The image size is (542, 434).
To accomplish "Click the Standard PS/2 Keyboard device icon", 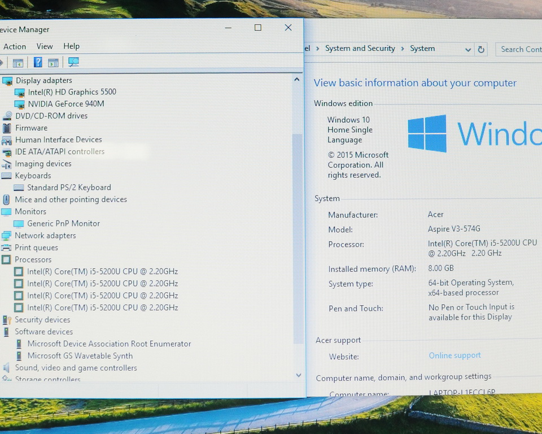I will tap(19, 188).
